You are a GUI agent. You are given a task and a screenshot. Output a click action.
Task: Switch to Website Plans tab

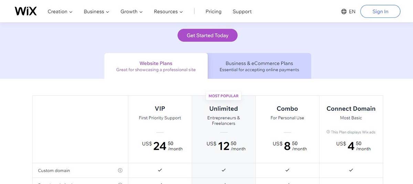tap(156, 66)
